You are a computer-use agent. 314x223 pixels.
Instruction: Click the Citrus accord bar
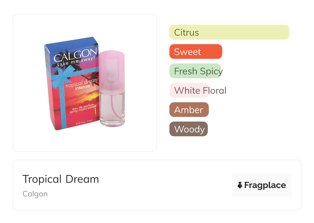[229, 32]
